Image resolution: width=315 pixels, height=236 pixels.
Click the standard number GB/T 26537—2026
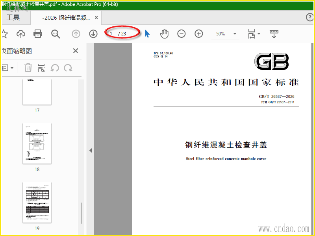click(276, 96)
